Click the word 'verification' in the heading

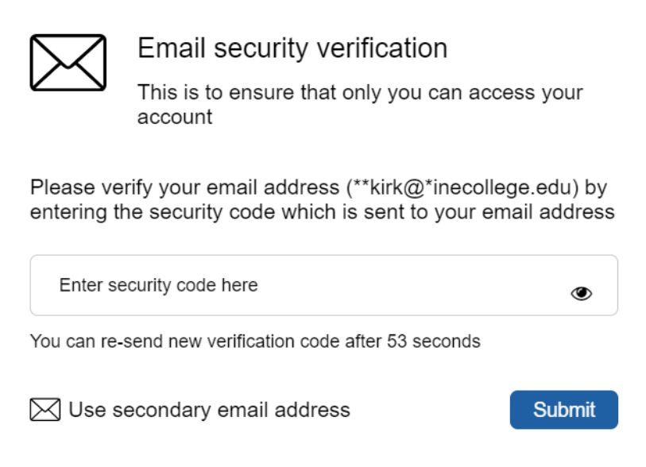pyautogui.click(x=382, y=48)
